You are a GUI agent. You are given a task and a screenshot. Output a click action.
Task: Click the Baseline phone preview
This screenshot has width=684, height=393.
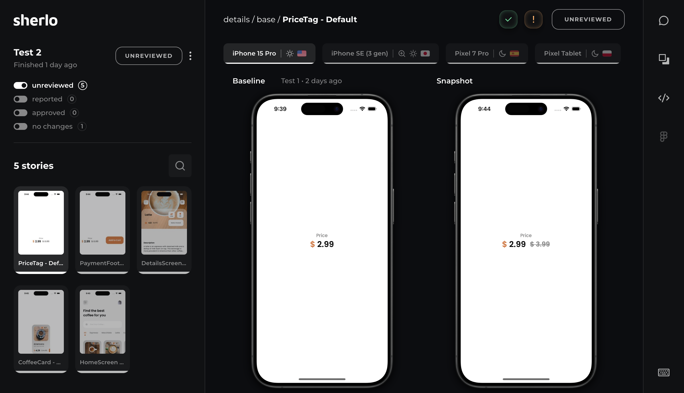322,241
